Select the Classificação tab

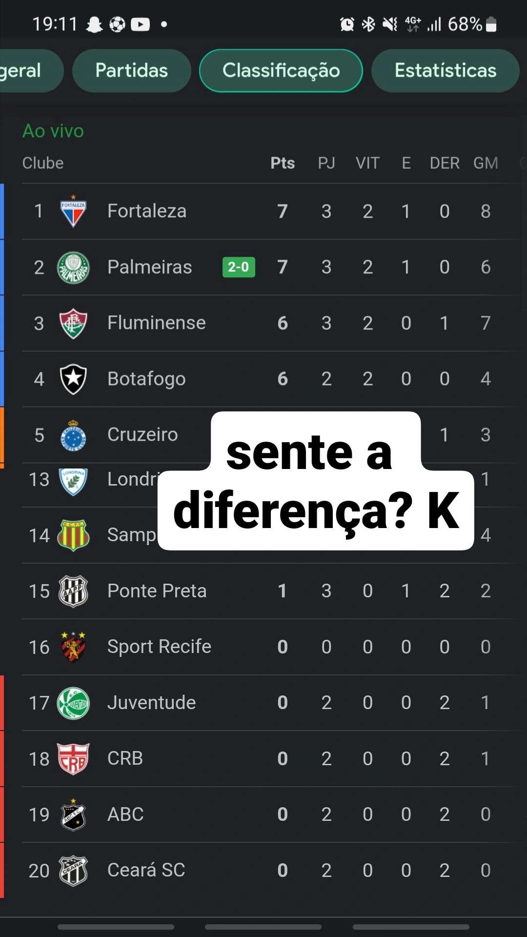[281, 71]
